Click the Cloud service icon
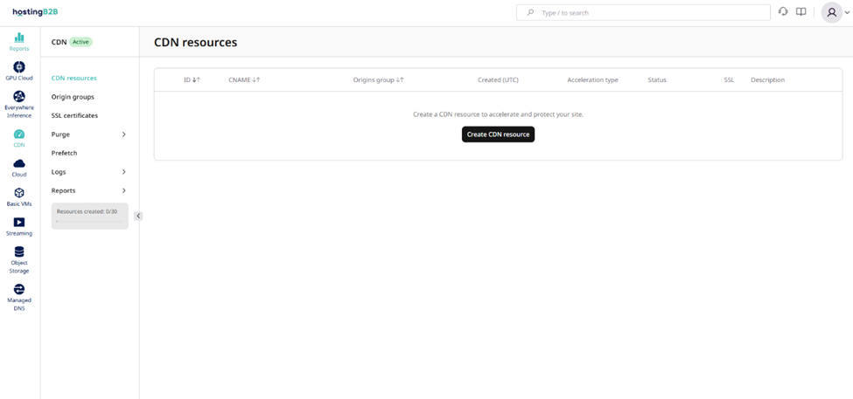 tap(19, 164)
